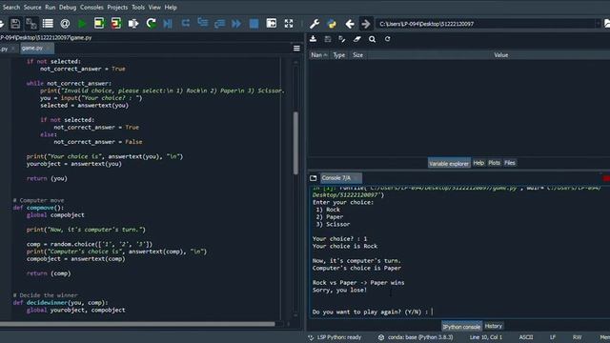Run file with the green play icon
The image size is (610, 343).
pos(82,24)
